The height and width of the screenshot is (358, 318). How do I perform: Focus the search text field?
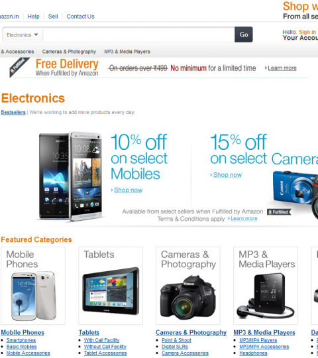click(x=138, y=34)
